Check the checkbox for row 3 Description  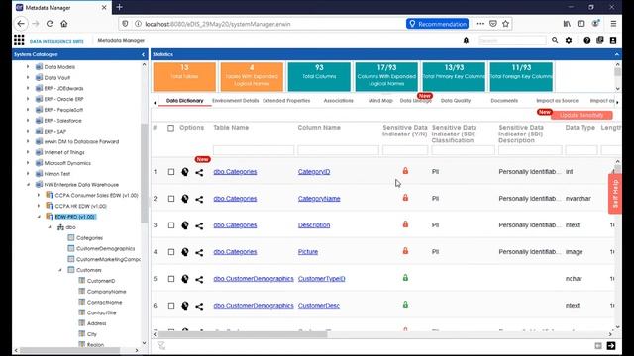pyautogui.click(x=171, y=225)
